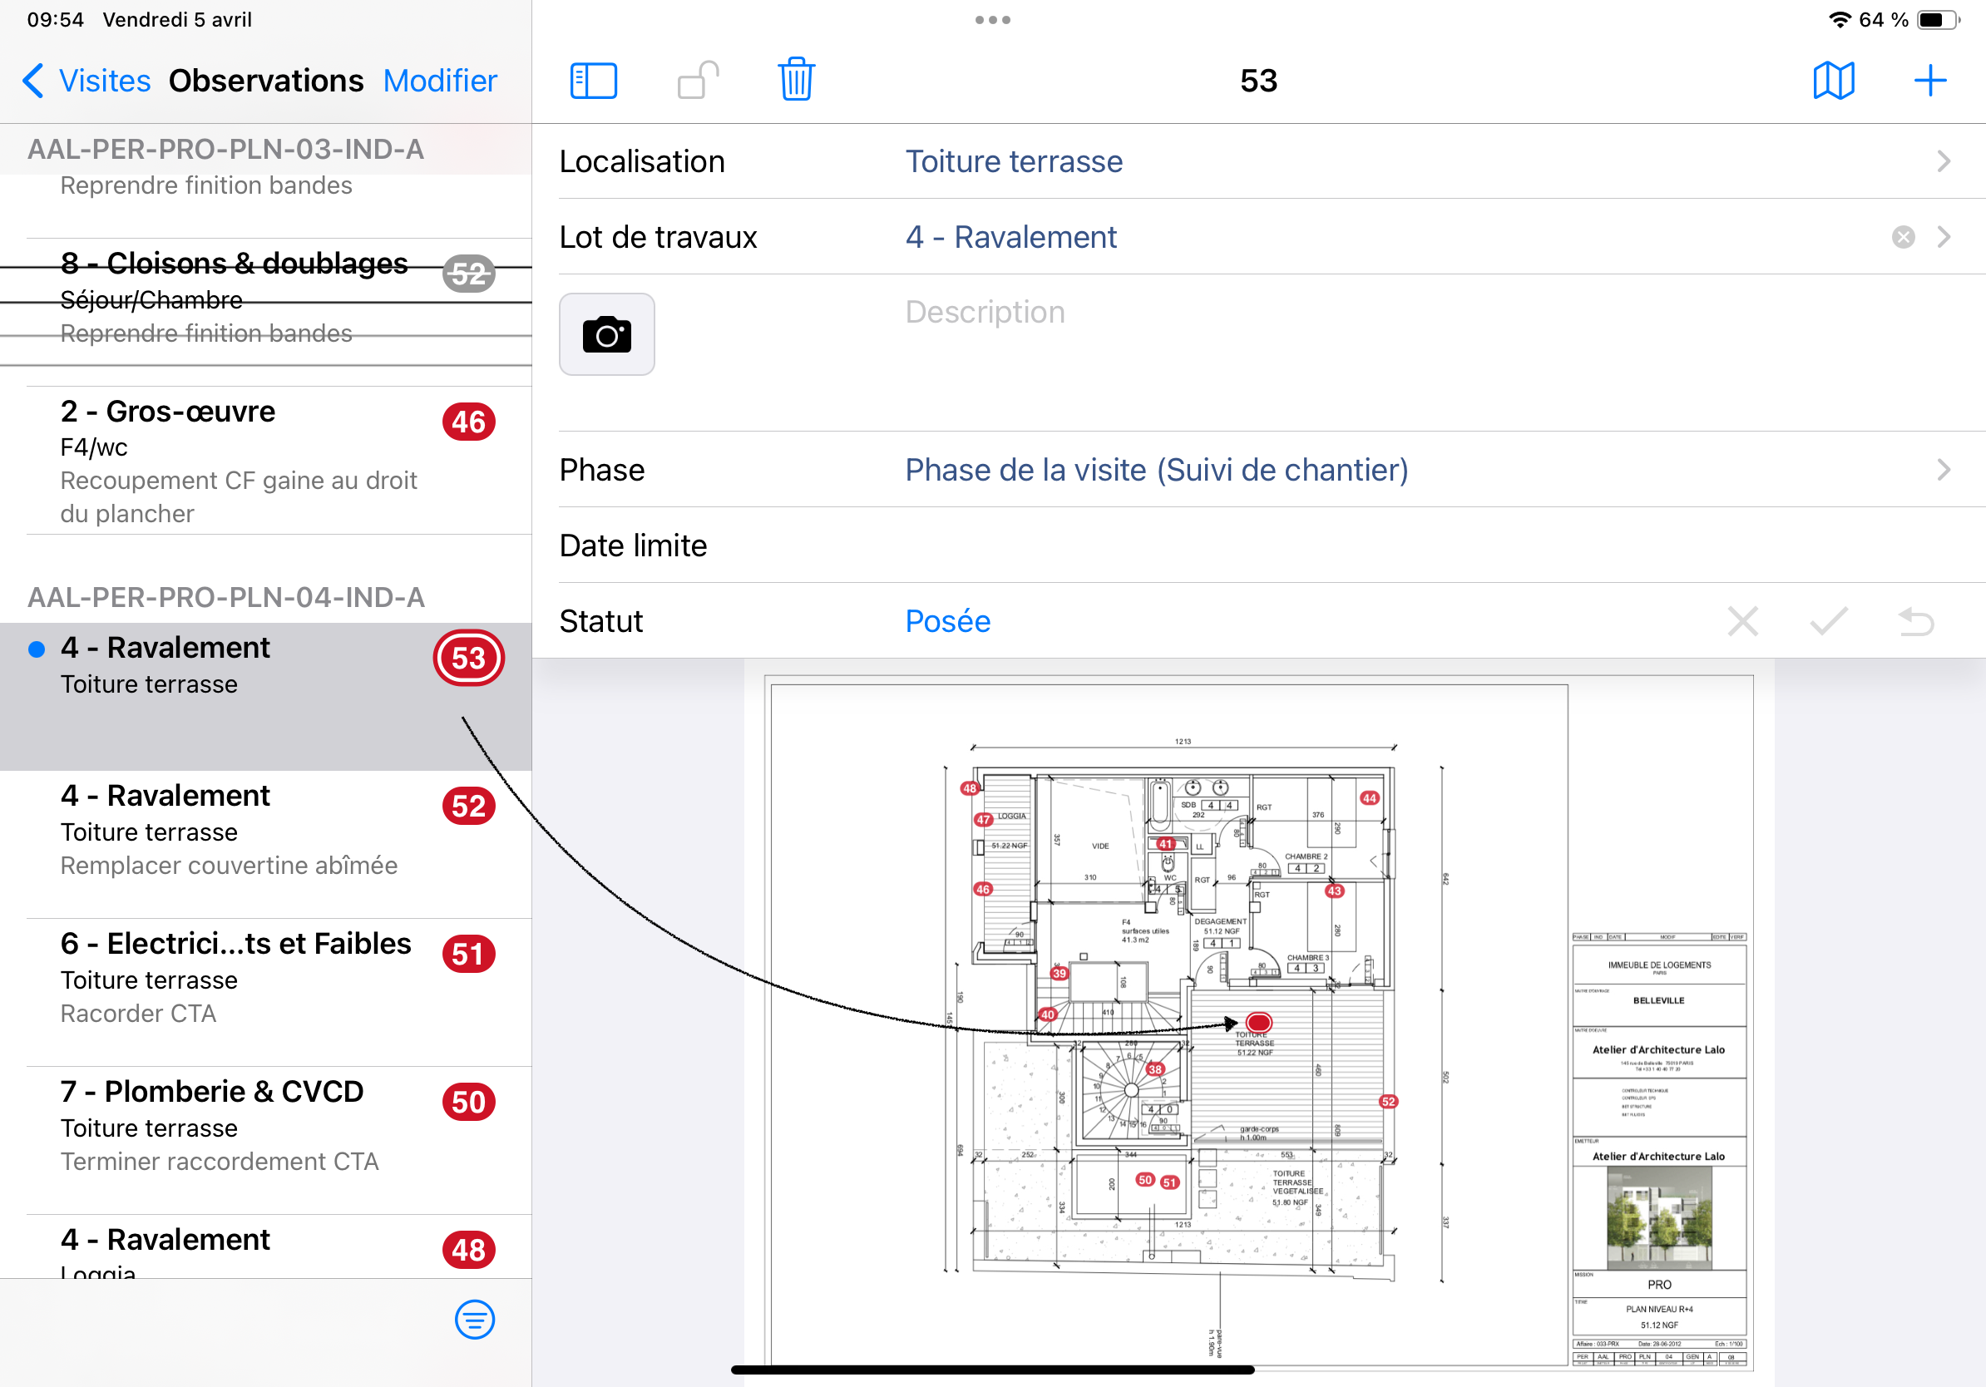Reset status with undo arrow
Screen dimensions: 1986x1387
(x=1915, y=621)
